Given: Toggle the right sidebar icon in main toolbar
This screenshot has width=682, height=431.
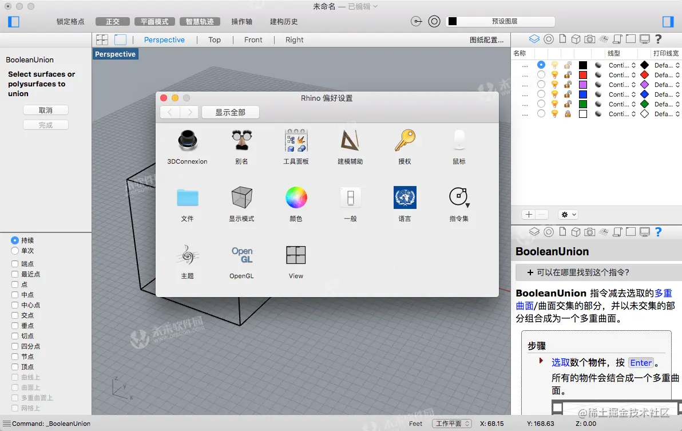Looking at the screenshot, I should pyautogui.click(x=668, y=21).
